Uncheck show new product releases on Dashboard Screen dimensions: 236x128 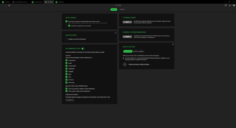pyautogui.click(x=66, y=89)
